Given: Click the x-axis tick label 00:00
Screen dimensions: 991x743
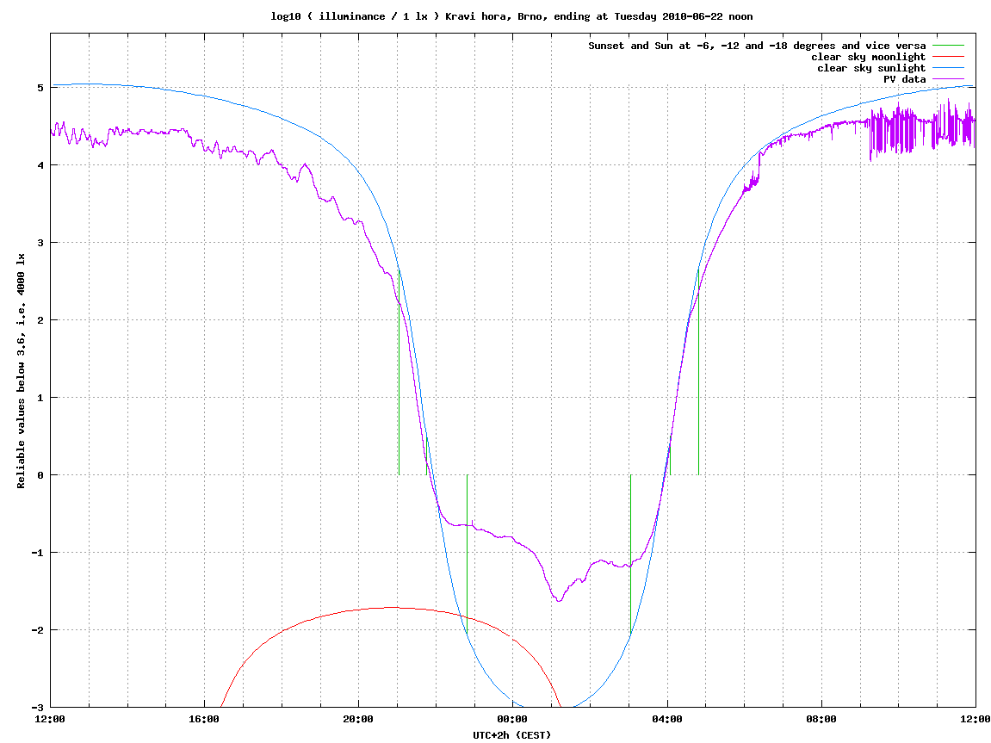Looking at the screenshot, I should pyautogui.click(x=512, y=719).
